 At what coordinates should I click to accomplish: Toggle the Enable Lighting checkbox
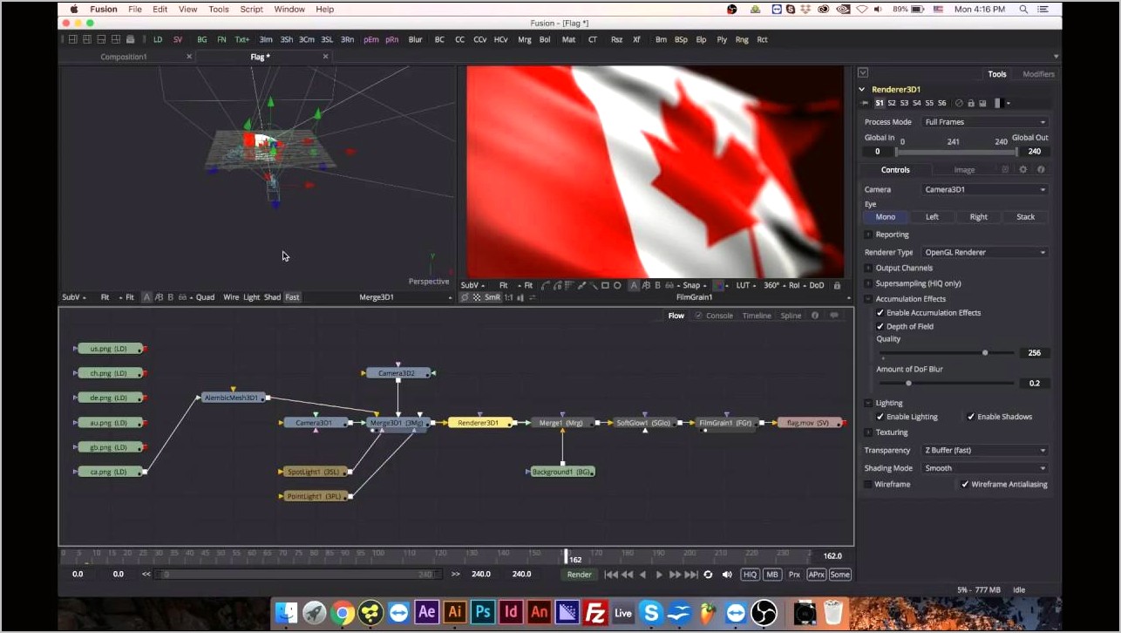click(880, 417)
